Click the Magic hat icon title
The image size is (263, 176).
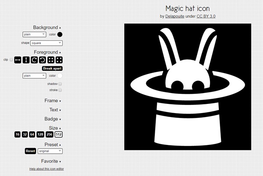[x=188, y=8]
